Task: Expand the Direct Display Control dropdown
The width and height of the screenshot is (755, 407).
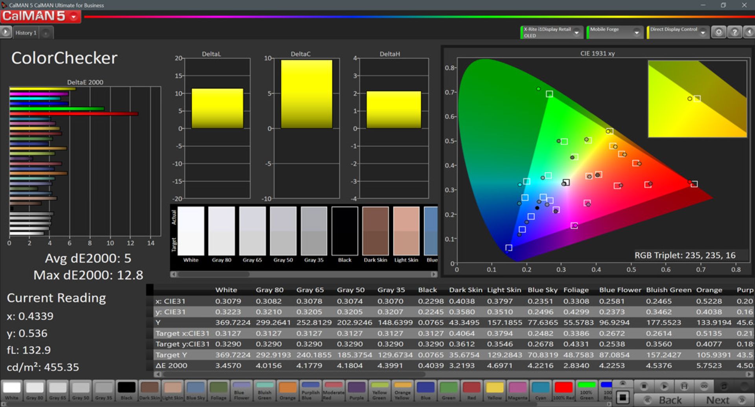Action: pyautogui.click(x=703, y=33)
